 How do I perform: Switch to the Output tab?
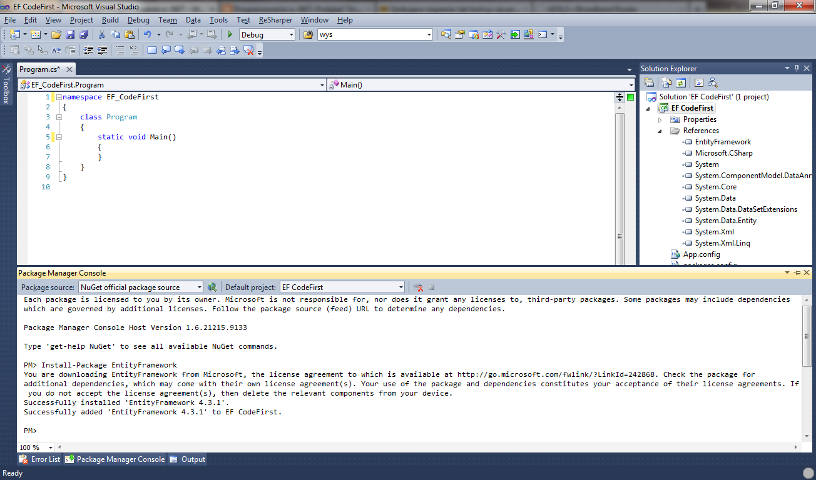point(187,459)
